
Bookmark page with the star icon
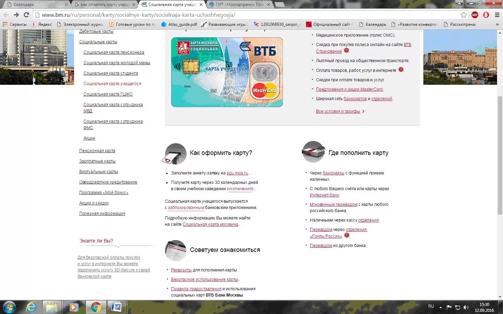(464, 15)
